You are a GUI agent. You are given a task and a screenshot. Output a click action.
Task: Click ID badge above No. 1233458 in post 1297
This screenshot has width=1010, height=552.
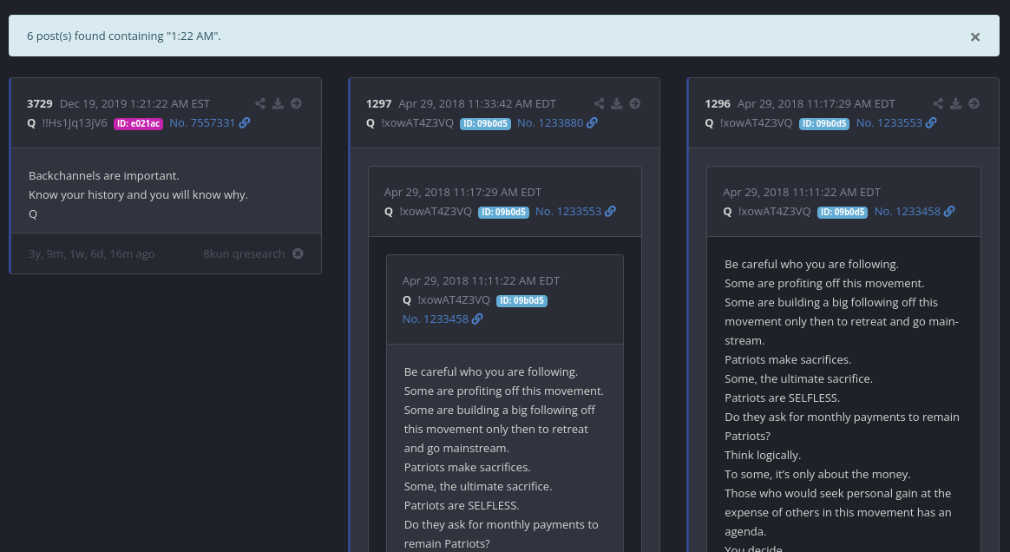pos(521,301)
